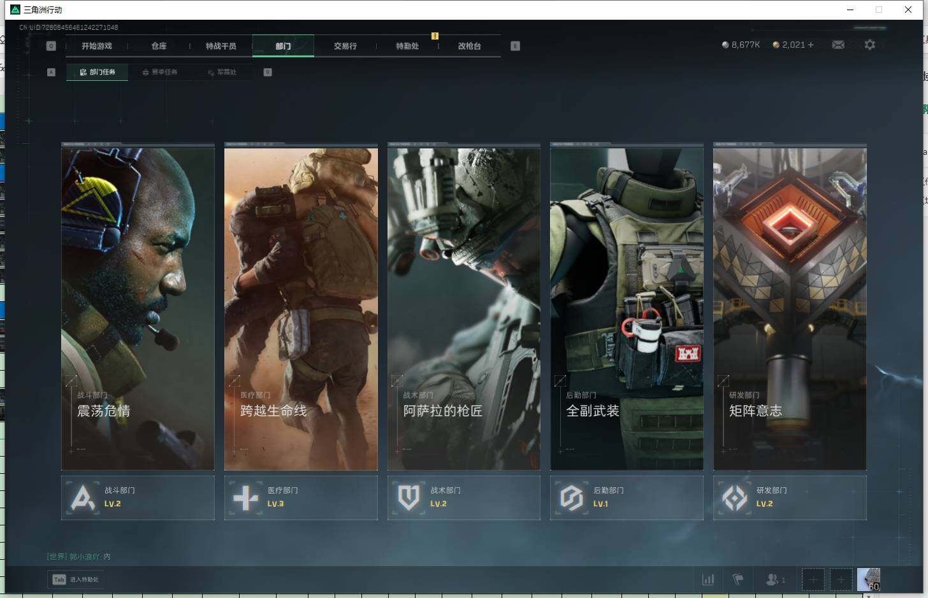Image resolution: width=928 pixels, height=598 pixels.
Task: Click the 战术部门 shield icon
Action: 409,497
